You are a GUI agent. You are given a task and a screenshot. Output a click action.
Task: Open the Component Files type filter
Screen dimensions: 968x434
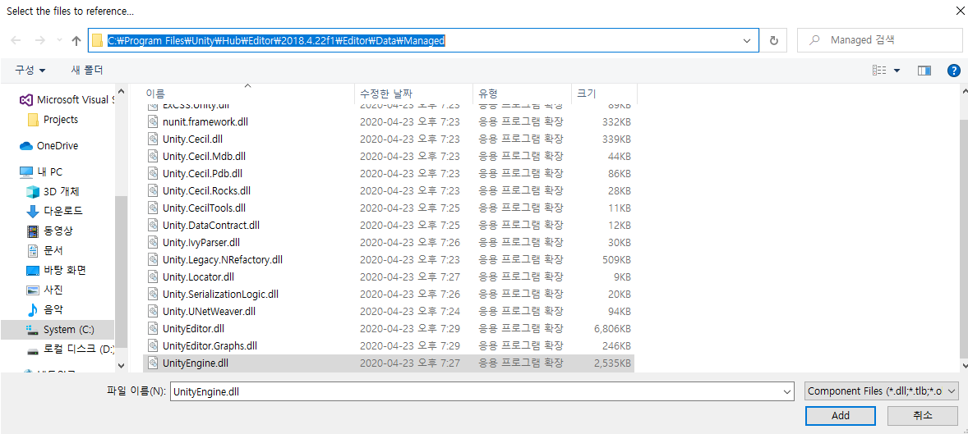pyautogui.click(x=882, y=391)
